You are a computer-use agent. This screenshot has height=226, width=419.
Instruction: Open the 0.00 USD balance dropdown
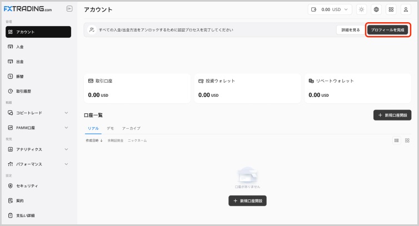[x=330, y=9]
